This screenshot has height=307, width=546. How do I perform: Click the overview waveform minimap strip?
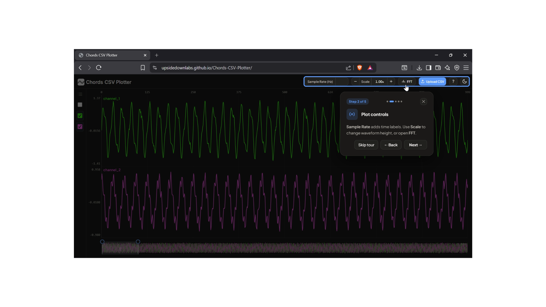click(285, 248)
